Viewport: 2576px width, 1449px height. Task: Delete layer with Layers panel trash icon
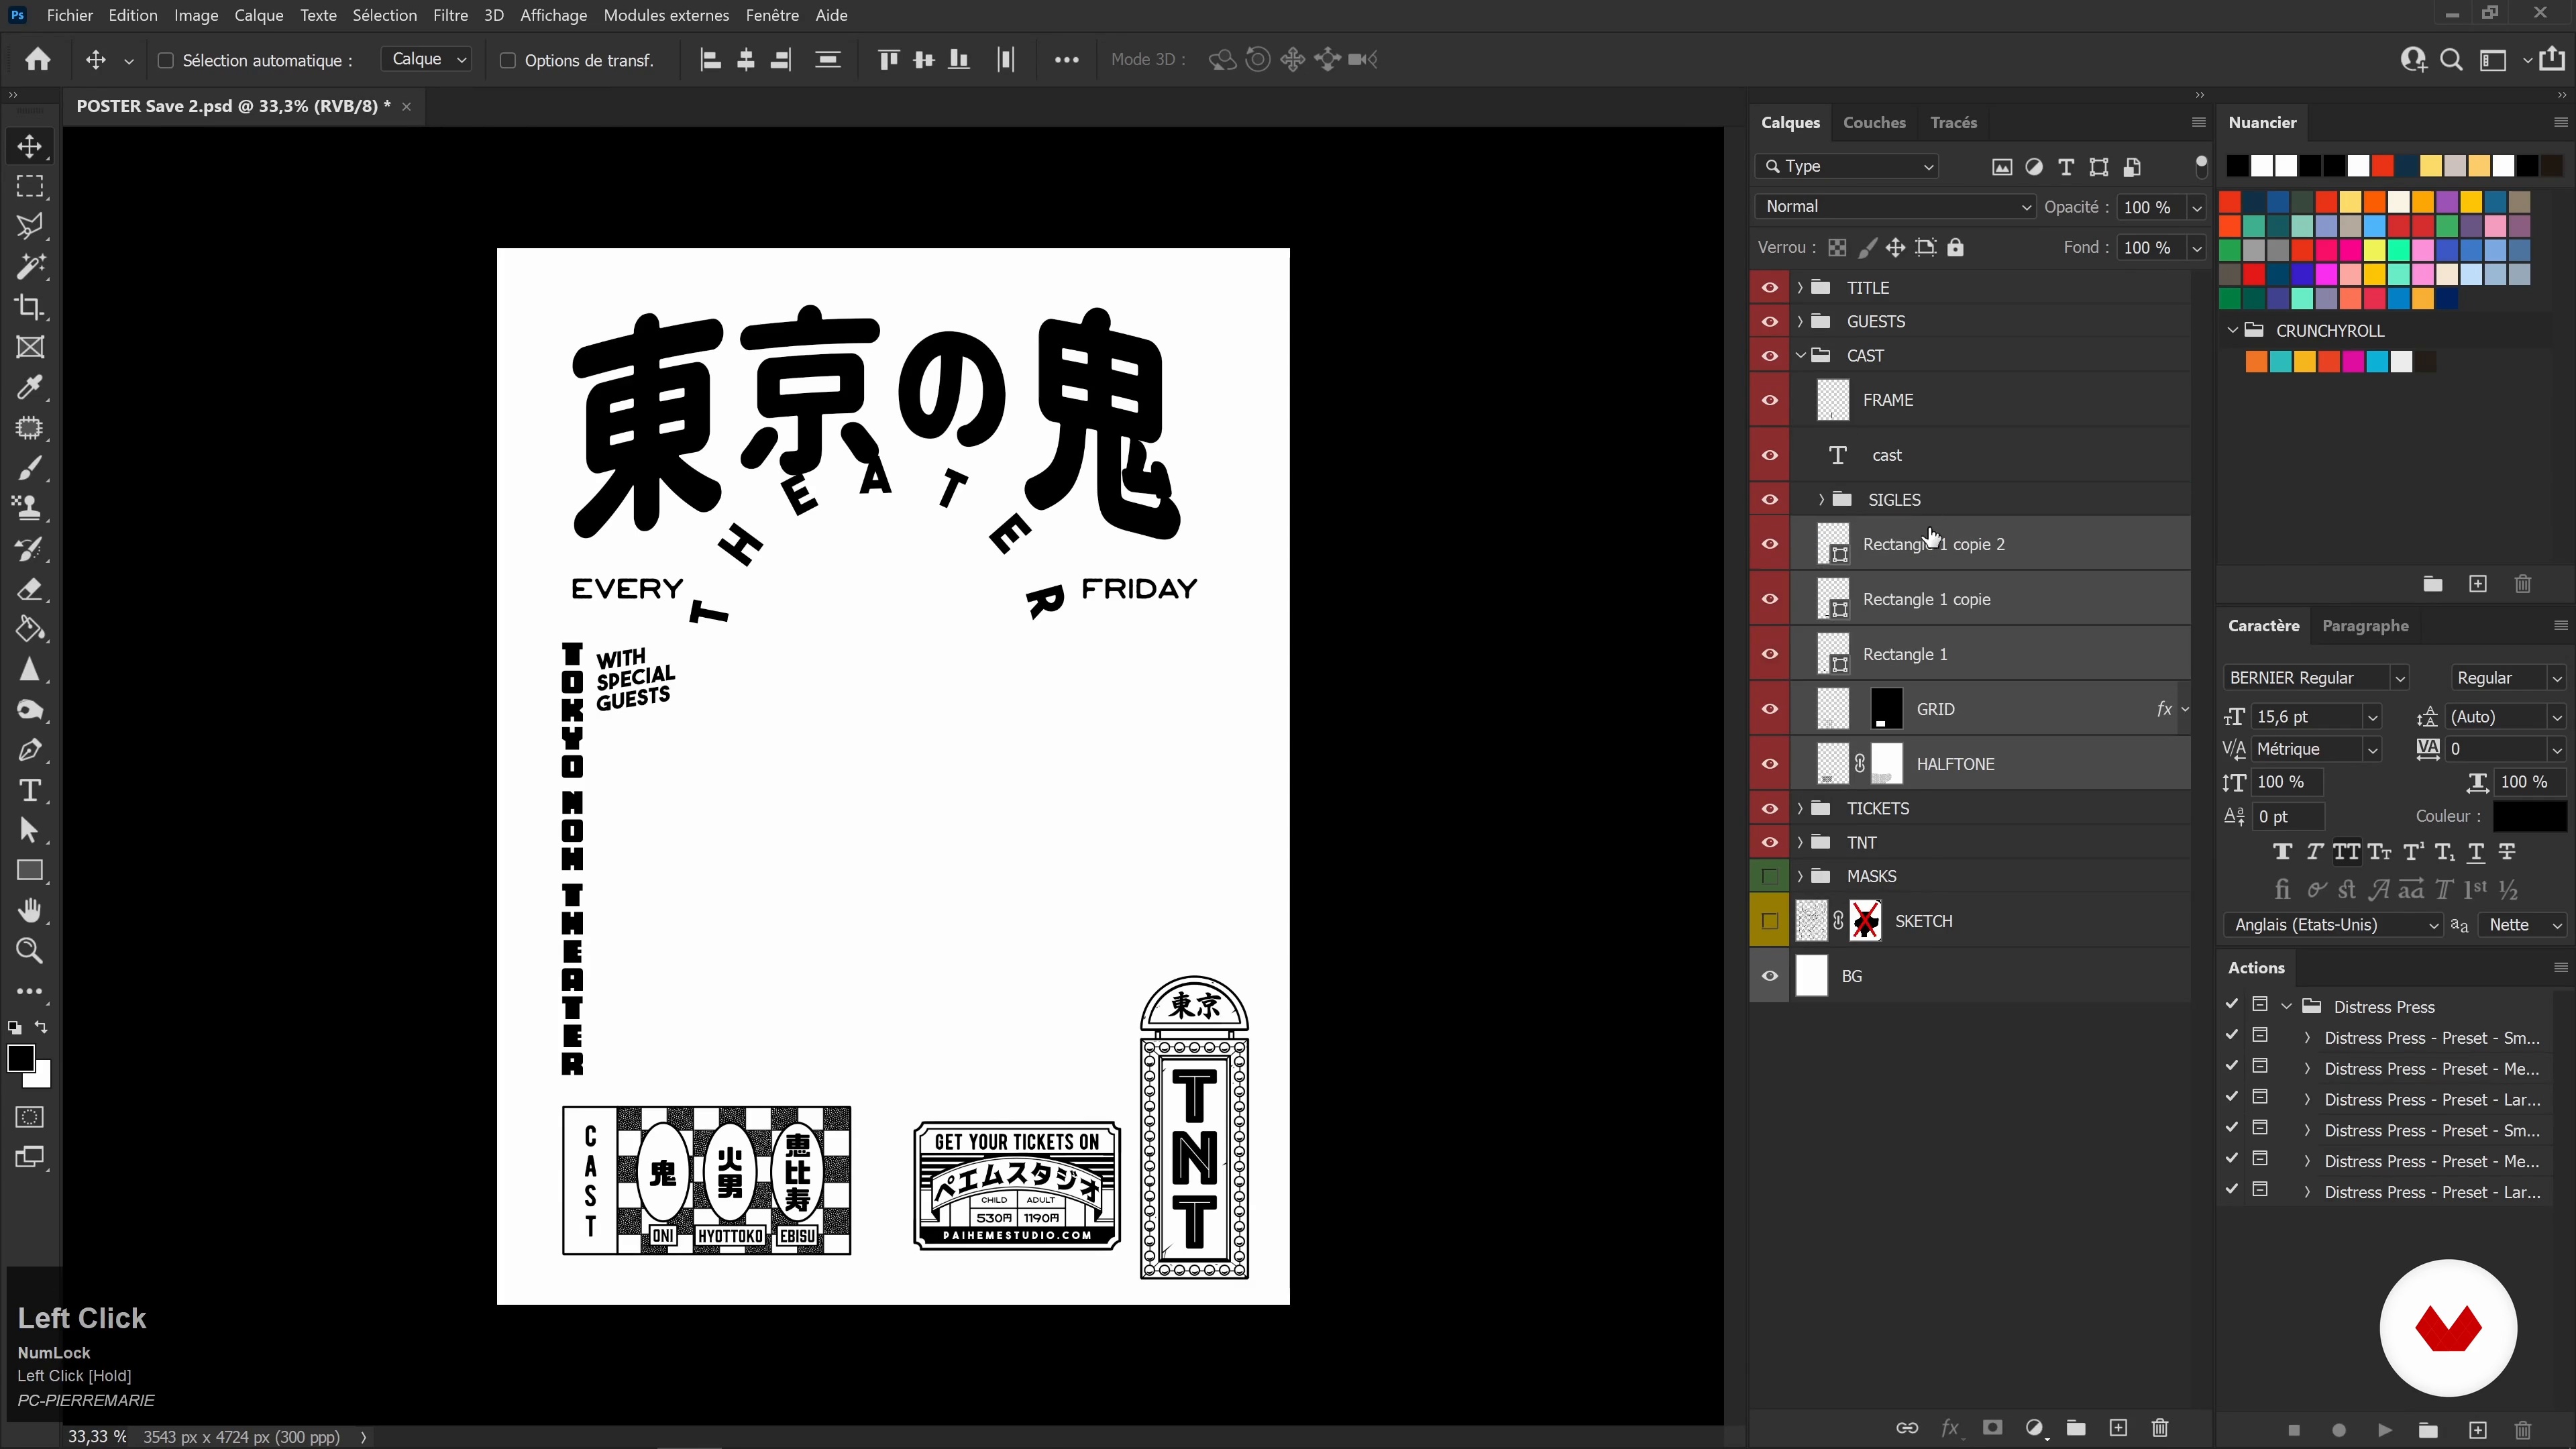pos(2160,1427)
